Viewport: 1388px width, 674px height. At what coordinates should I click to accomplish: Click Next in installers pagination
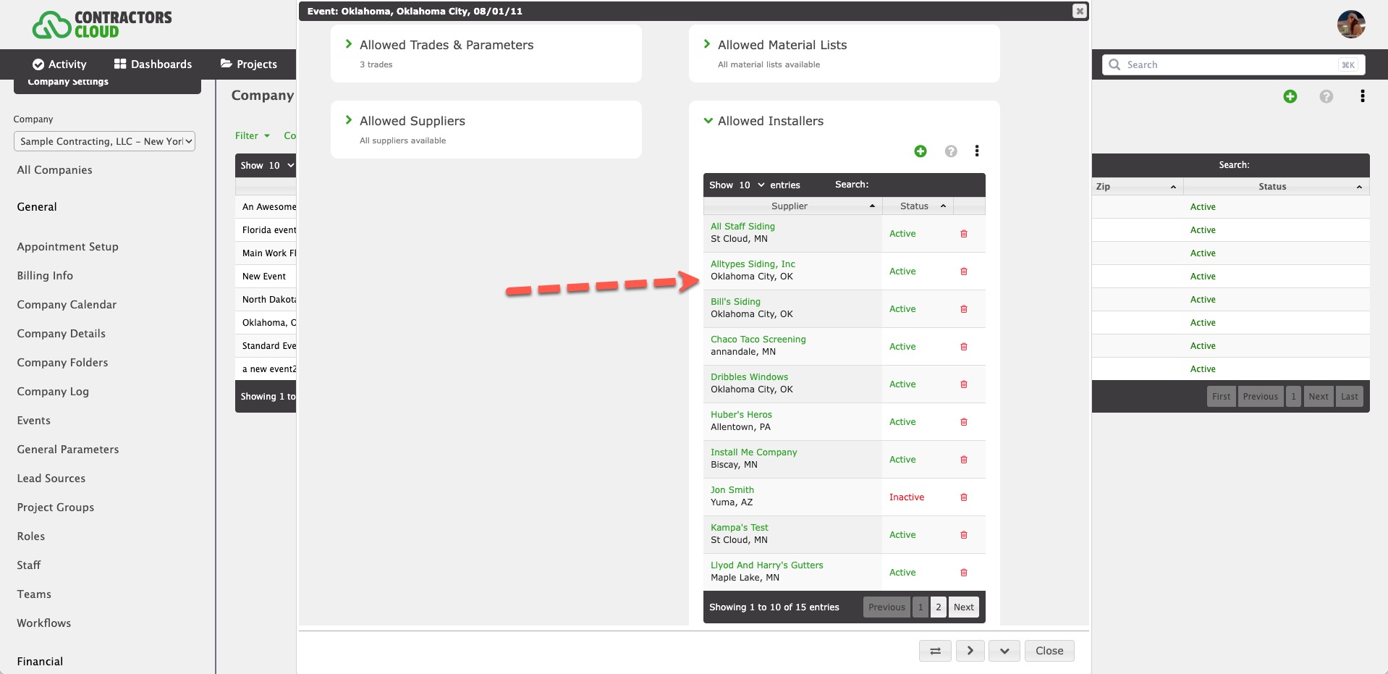[x=963, y=607]
